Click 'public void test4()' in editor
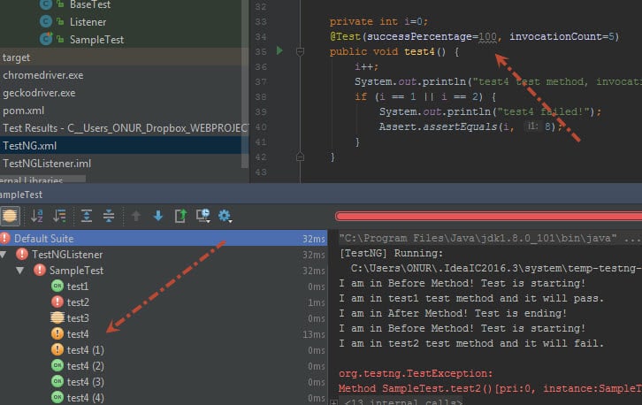Viewport: 642px width, 405px height. tap(394, 51)
